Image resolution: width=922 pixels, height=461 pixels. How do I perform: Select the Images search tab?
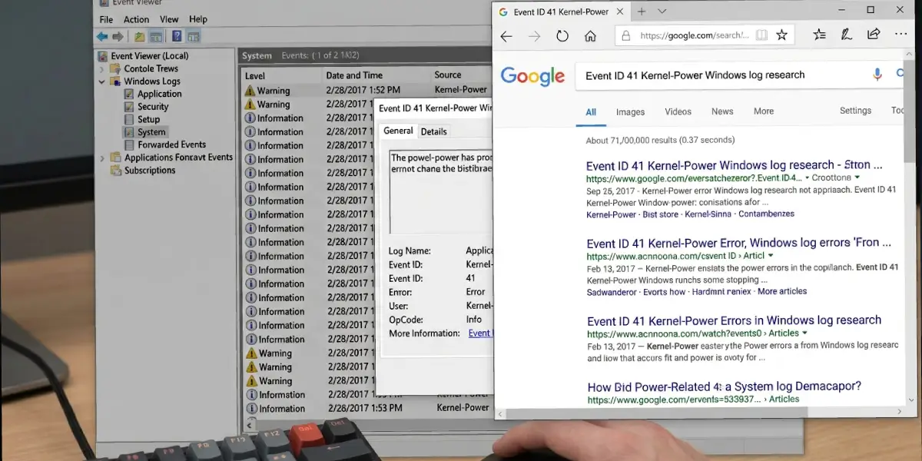coord(630,111)
